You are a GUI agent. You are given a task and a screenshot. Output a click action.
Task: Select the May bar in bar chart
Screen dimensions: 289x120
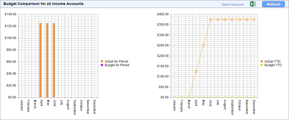pyautogui.click(x=47, y=60)
